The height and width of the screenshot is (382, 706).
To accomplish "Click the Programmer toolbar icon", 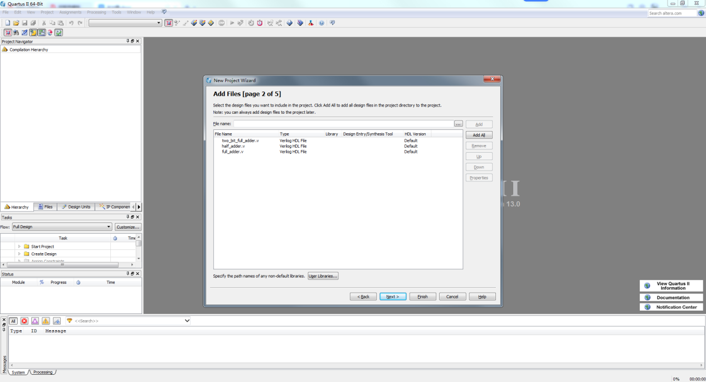I will click(x=300, y=23).
